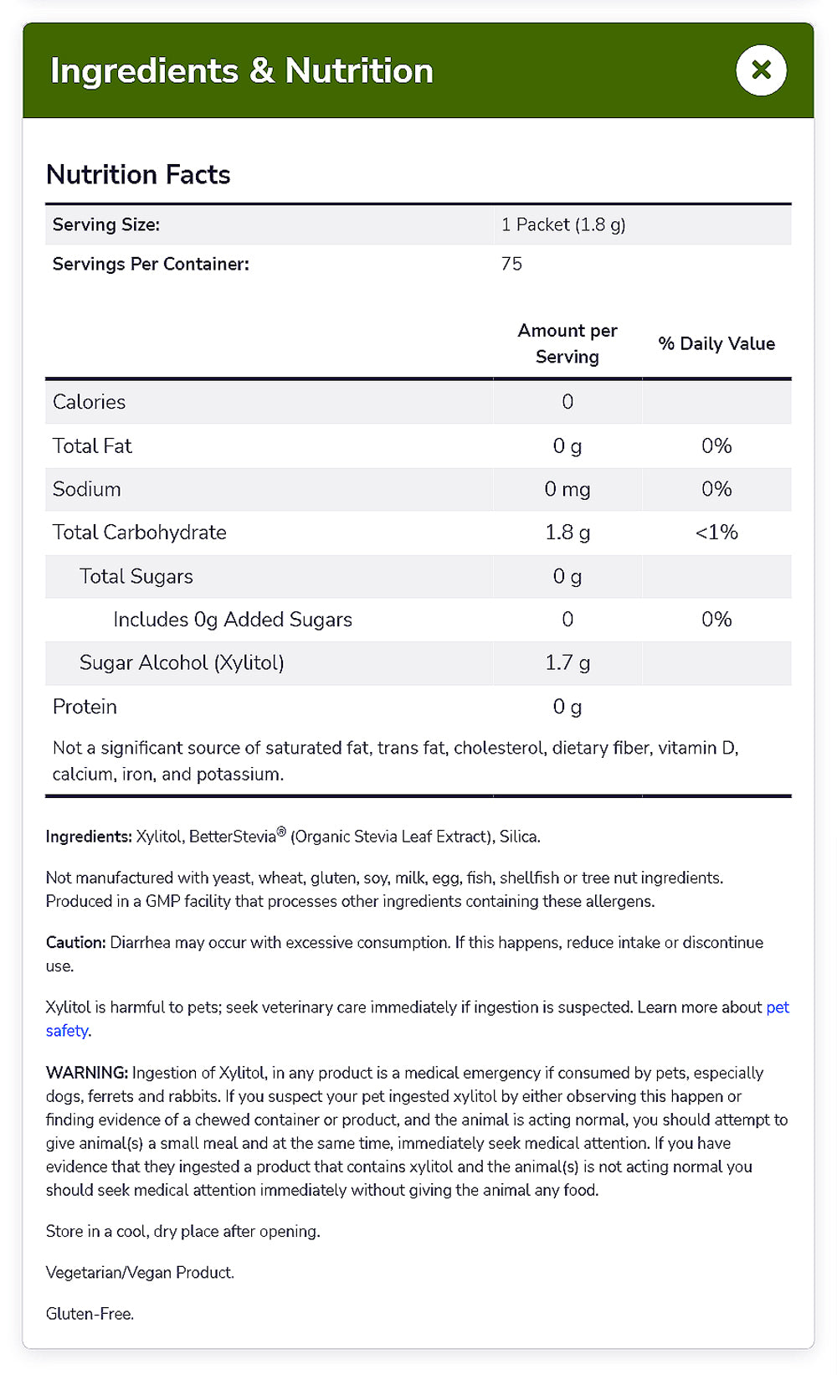Image resolution: width=837 pixels, height=1375 pixels.
Task: Open the pet safety link
Action: [418, 1018]
